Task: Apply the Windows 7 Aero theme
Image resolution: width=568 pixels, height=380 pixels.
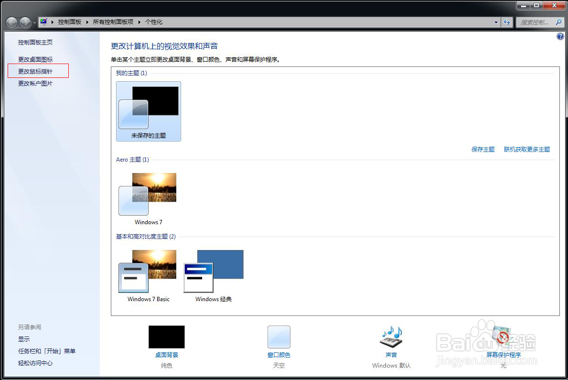Action: tap(149, 199)
